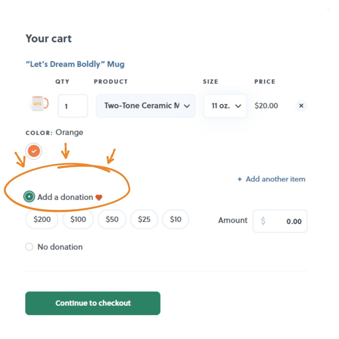This screenshot has height=339, width=339.
Task: Choose the No donation option
Action: coord(29,247)
